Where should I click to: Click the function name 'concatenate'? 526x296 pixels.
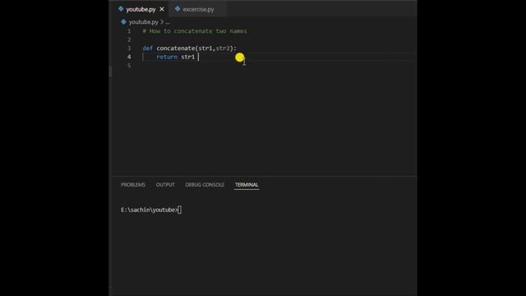(175, 49)
